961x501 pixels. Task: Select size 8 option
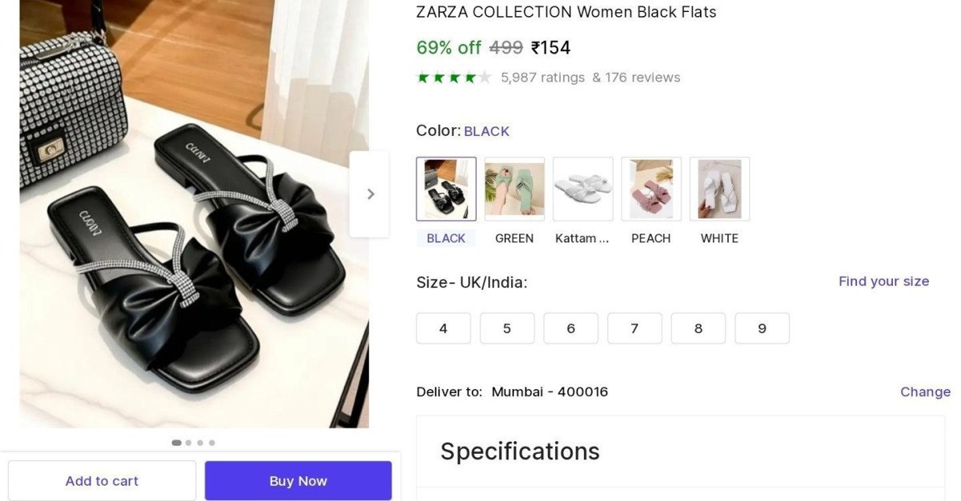coord(698,328)
